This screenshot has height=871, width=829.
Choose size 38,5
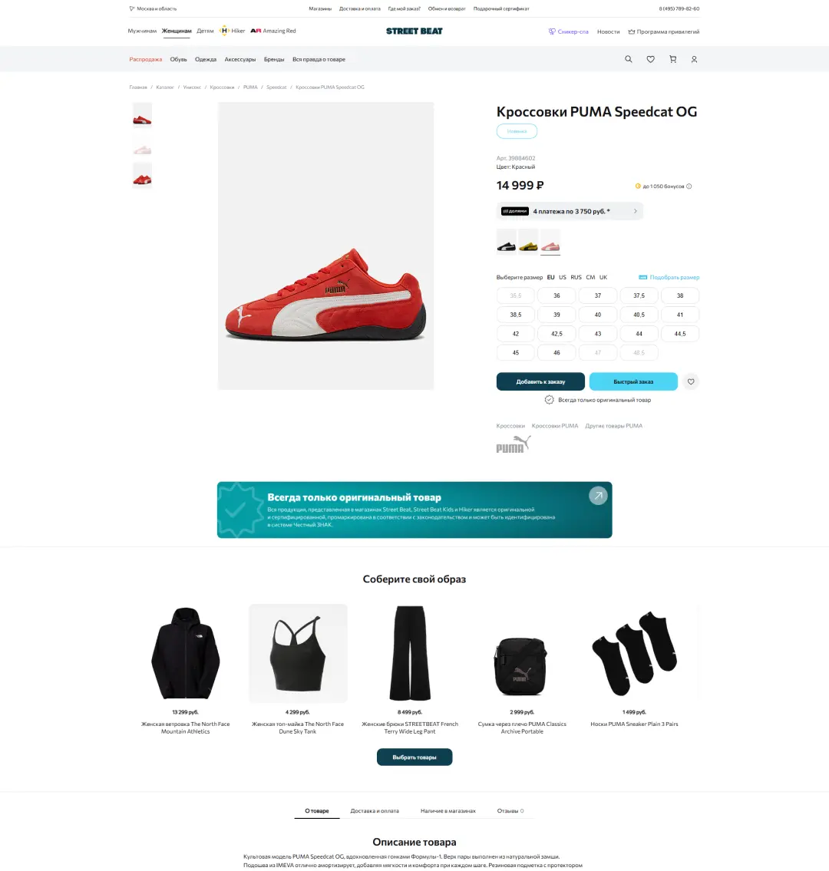pos(516,315)
